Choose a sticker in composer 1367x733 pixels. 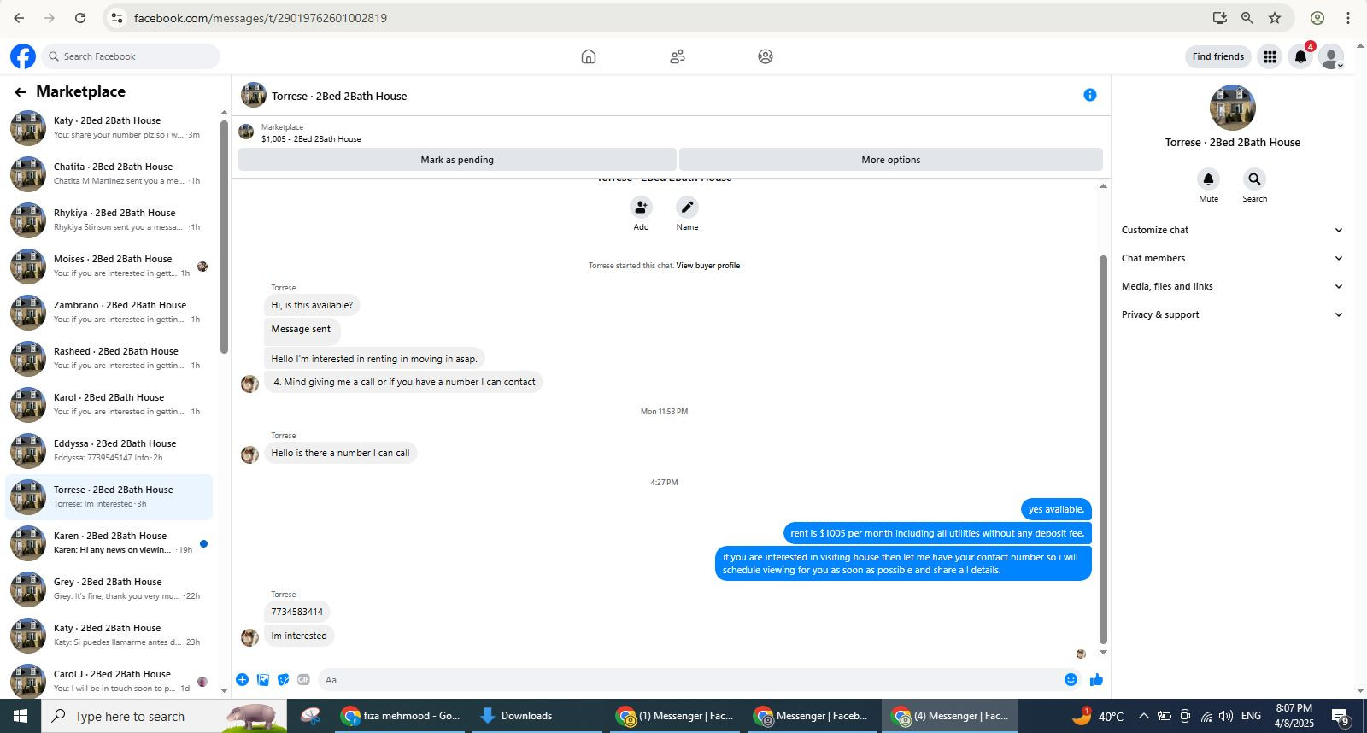coord(284,680)
